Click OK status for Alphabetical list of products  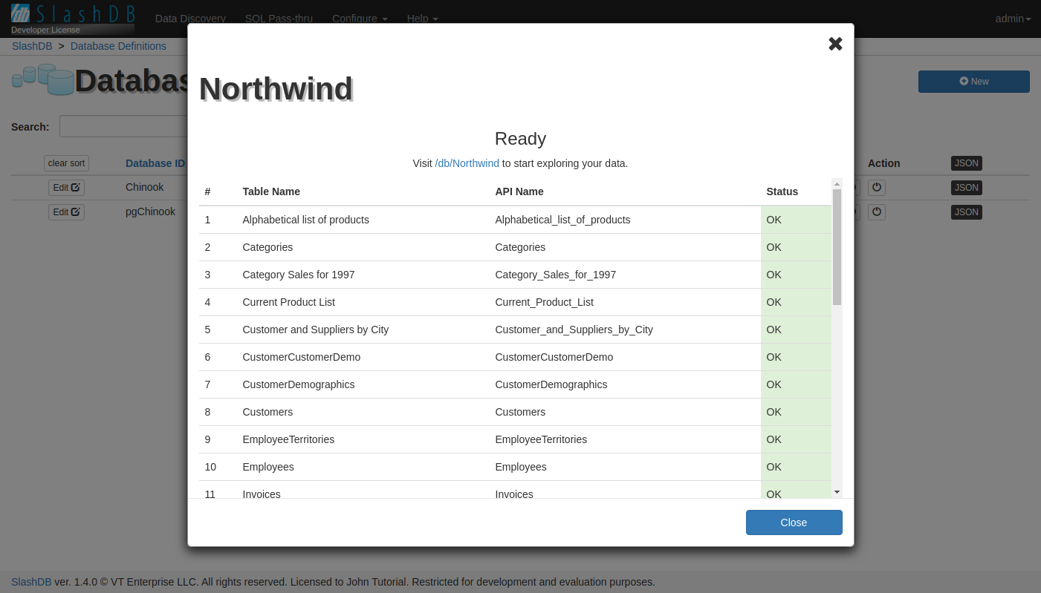tap(774, 220)
